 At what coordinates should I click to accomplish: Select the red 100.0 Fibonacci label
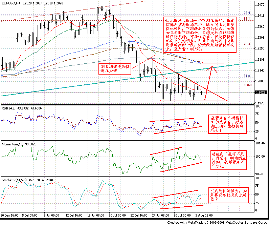[x=248, y=85]
